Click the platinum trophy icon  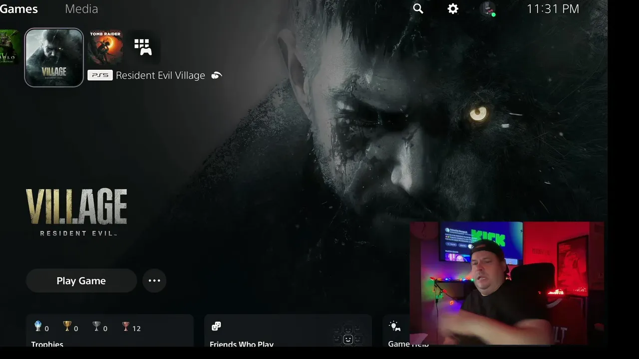(38, 327)
